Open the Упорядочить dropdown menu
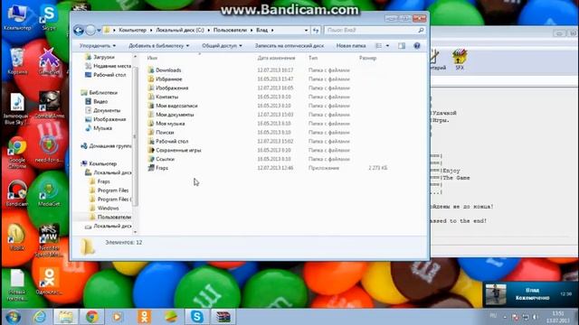 pyautogui.click(x=98, y=46)
